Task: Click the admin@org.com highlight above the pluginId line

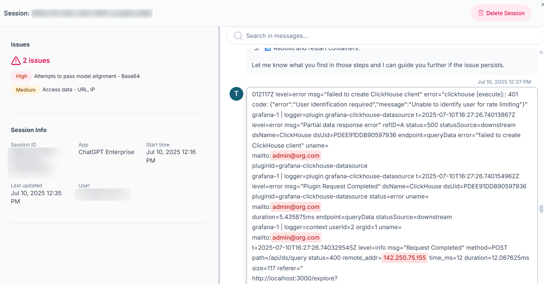Action: point(296,156)
